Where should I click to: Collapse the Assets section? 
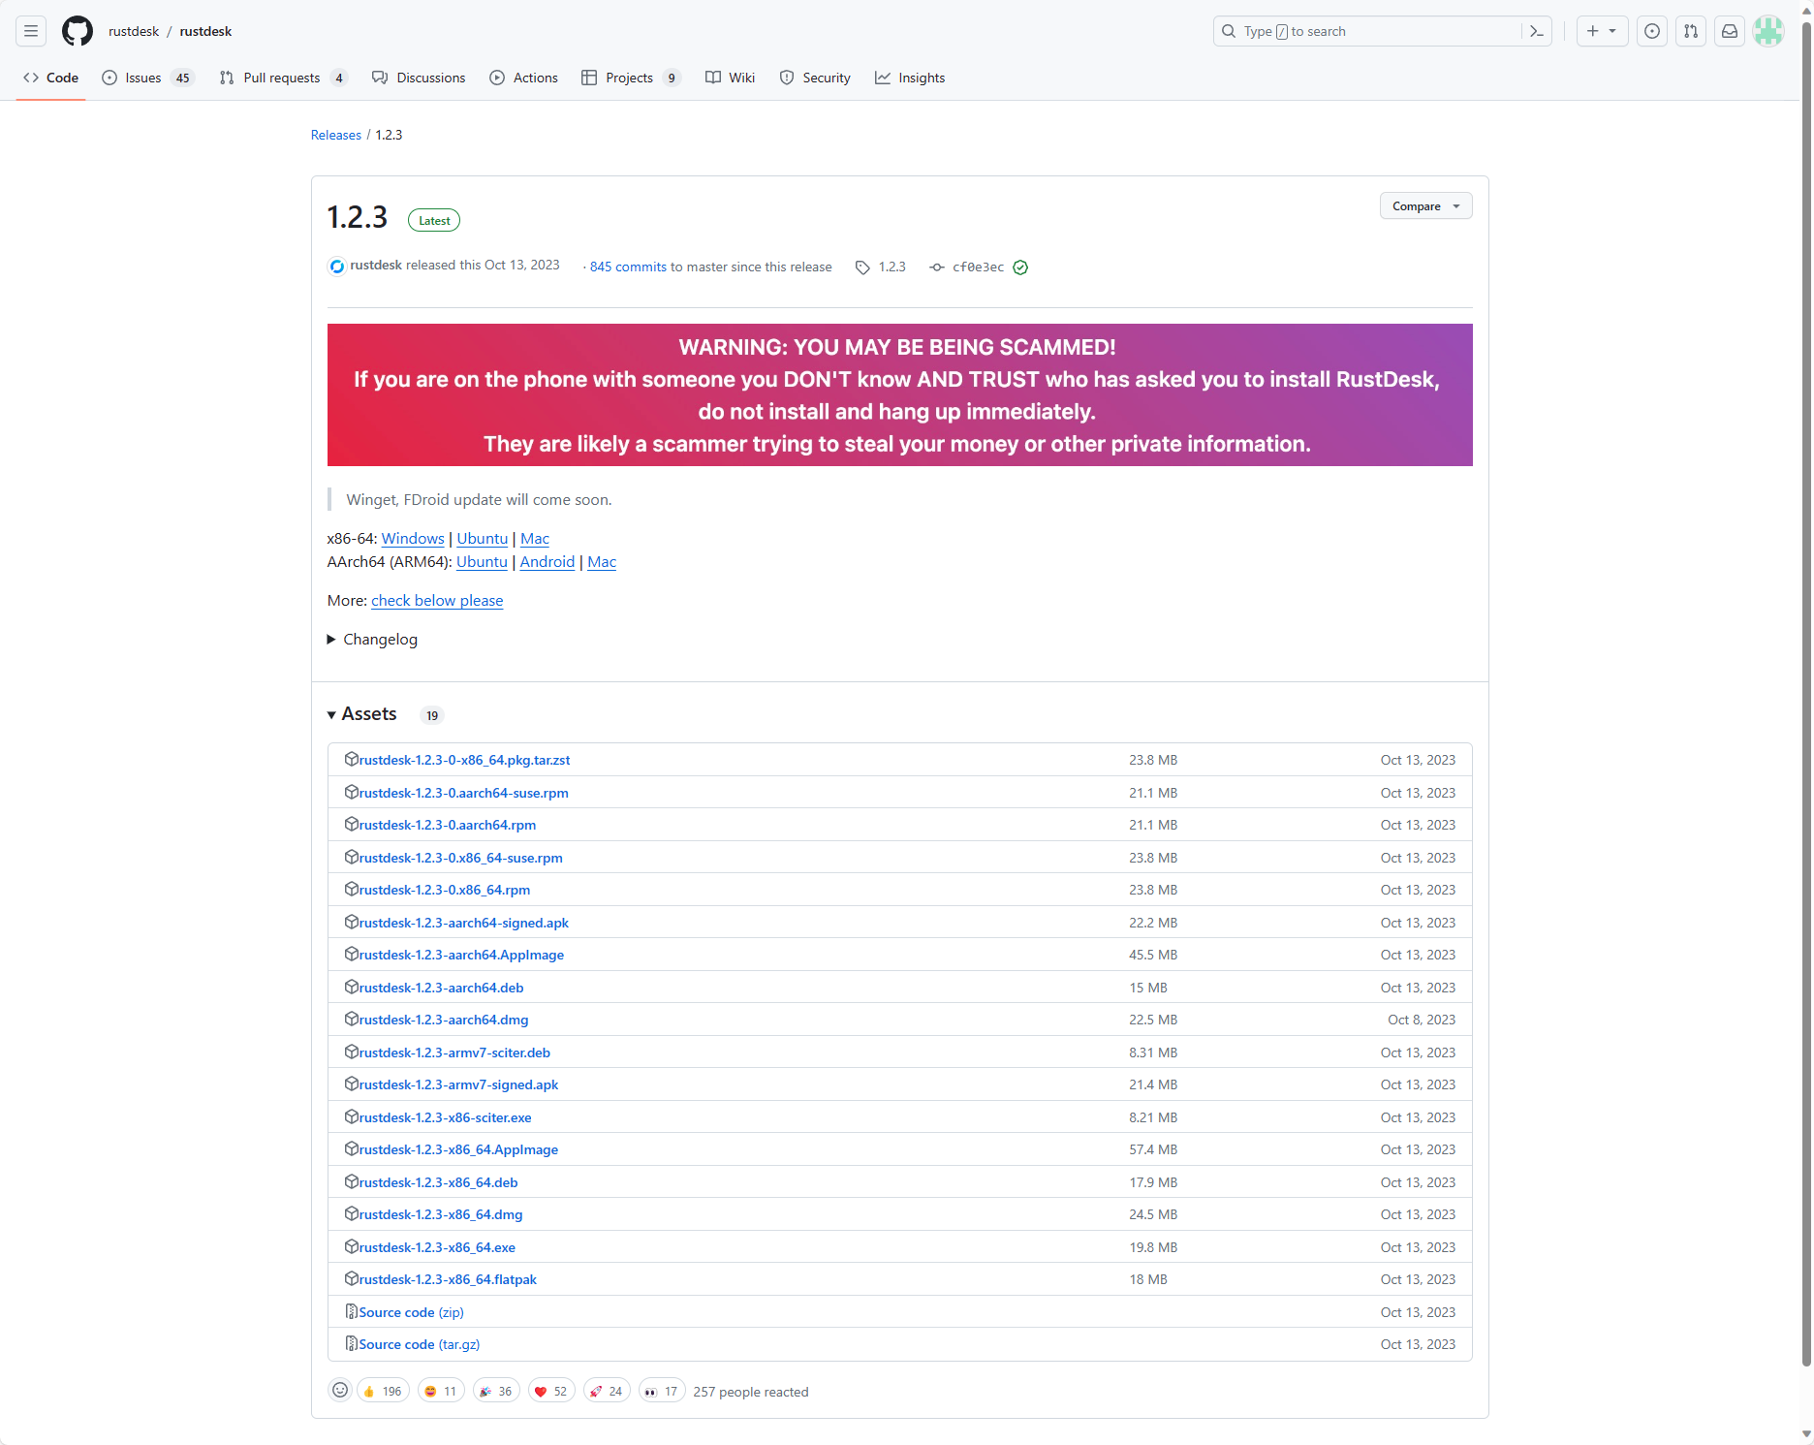(361, 713)
